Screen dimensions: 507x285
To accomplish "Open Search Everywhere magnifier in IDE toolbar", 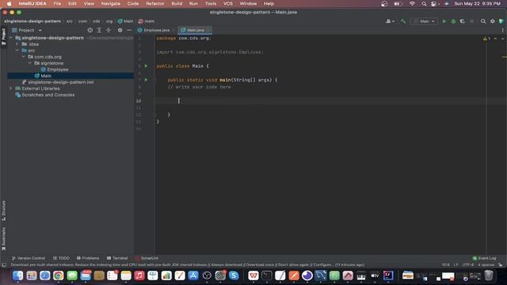I will pyautogui.click(x=483, y=21).
